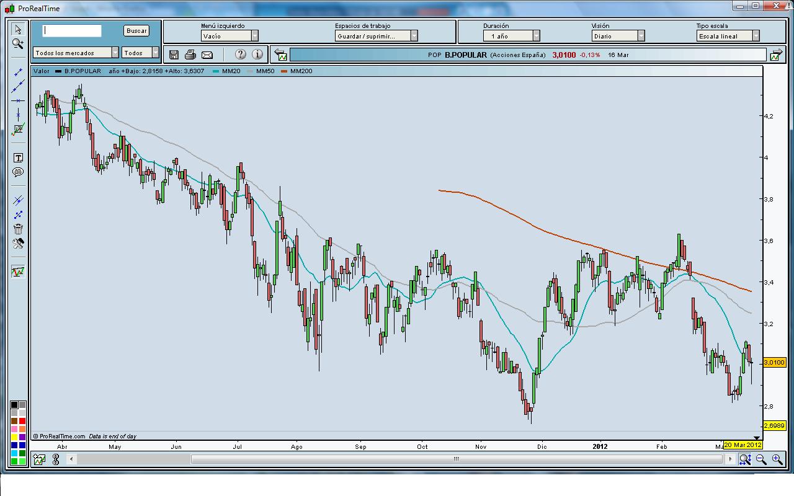Pick the yellow color swatch
Image resolution: width=794 pixels, height=496 pixels.
click(x=14, y=437)
